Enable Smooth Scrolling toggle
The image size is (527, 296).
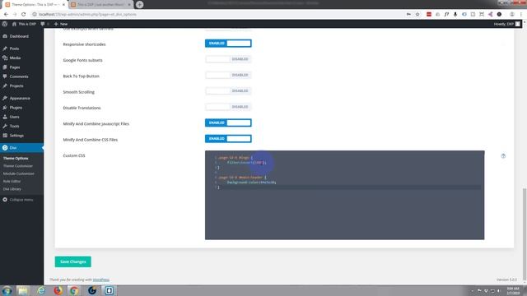pyautogui.click(x=228, y=91)
